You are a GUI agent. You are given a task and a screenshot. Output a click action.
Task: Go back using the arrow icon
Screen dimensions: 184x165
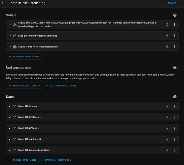[3, 3]
